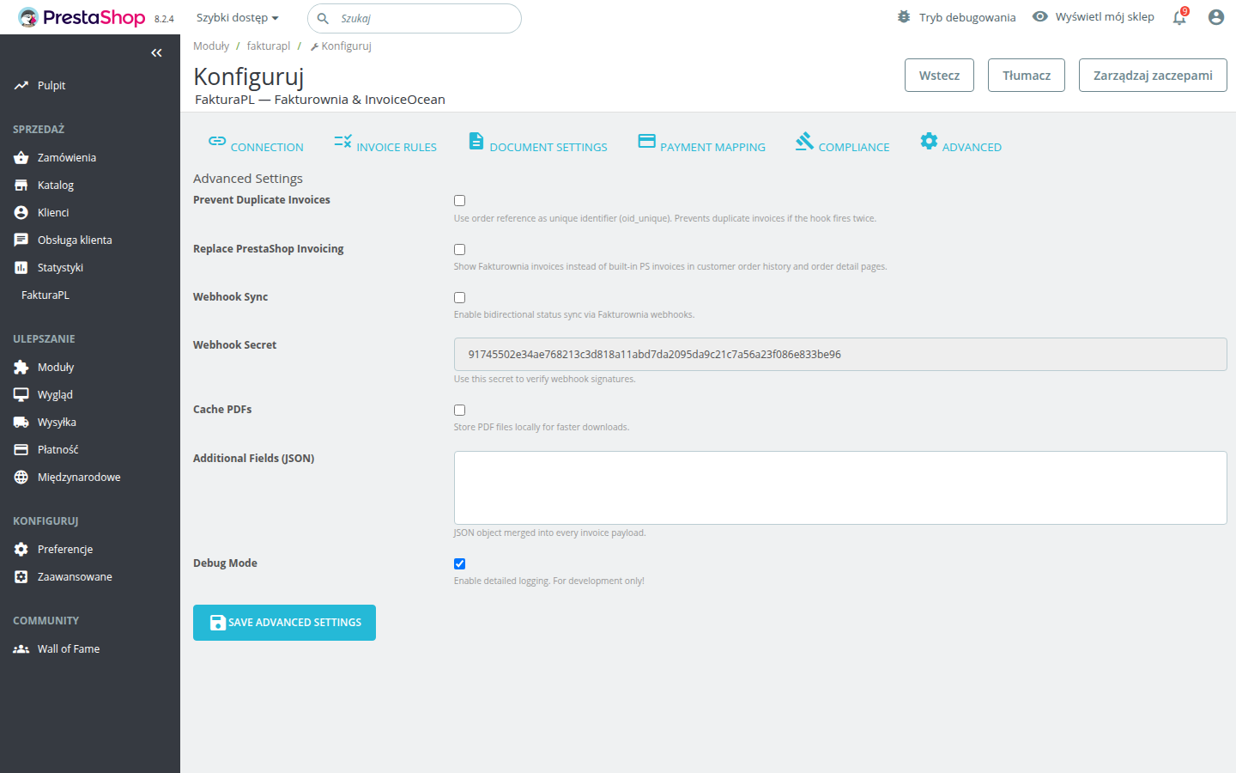Click the notifications bell icon
1236x773 pixels.
[1179, 18]
